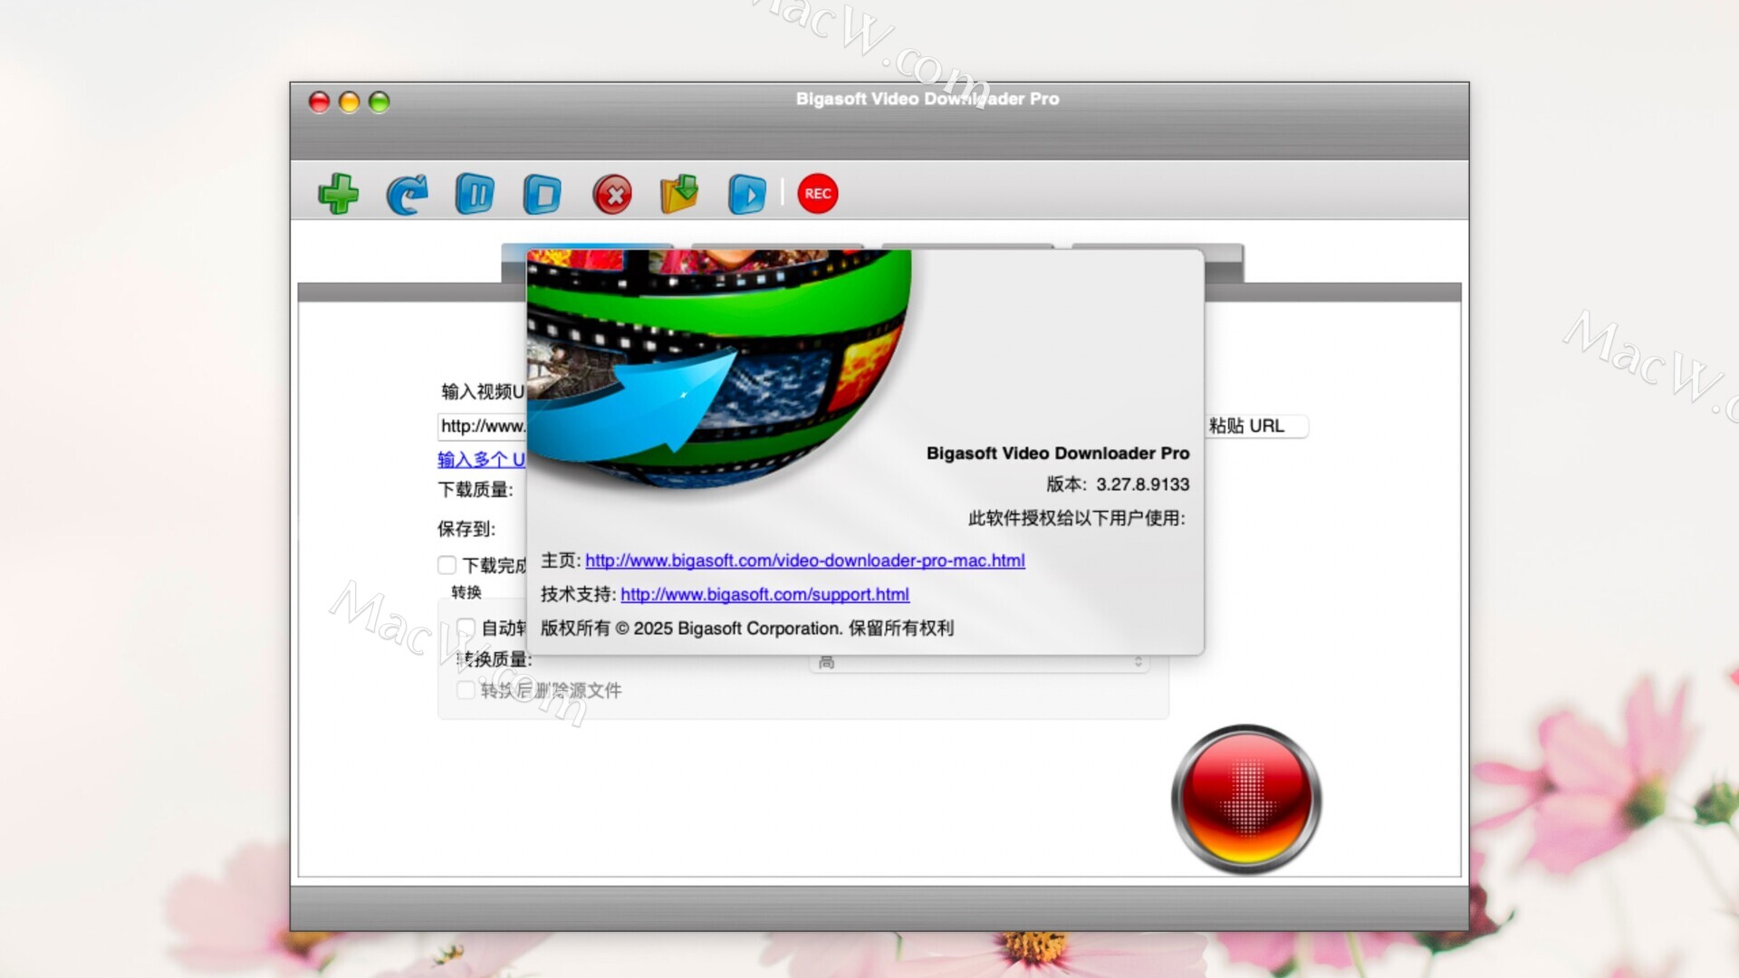
Task: Pause the download with the pause icon
Action: (x=476, y=194)
